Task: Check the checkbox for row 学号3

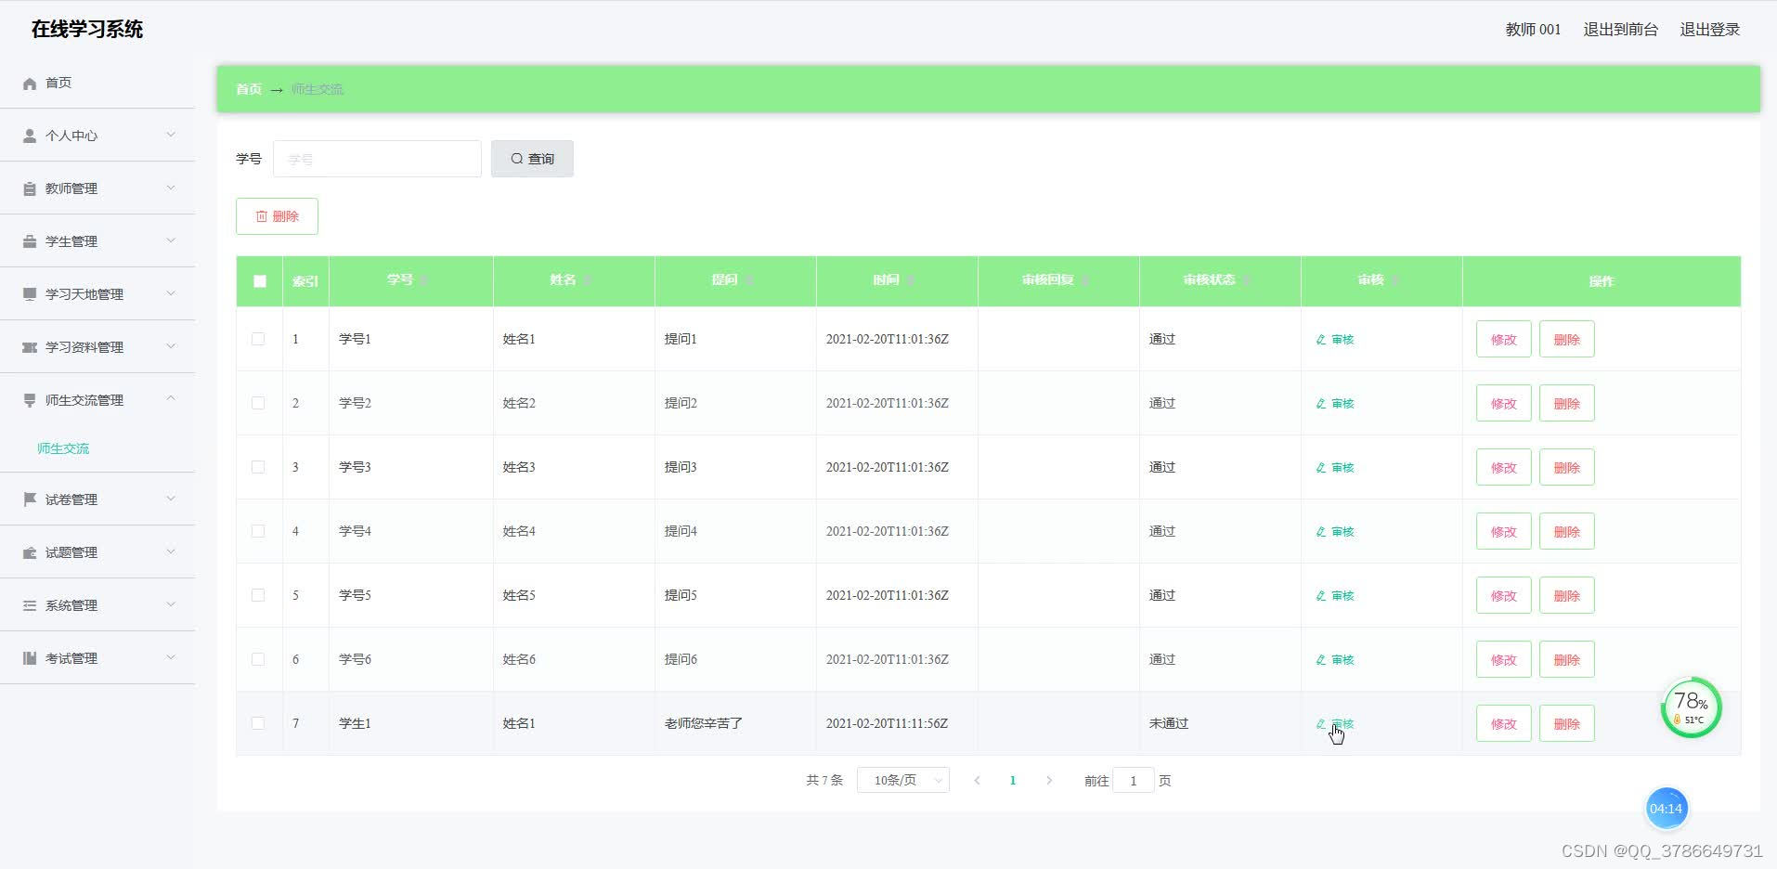Action: tap(258, 467)
